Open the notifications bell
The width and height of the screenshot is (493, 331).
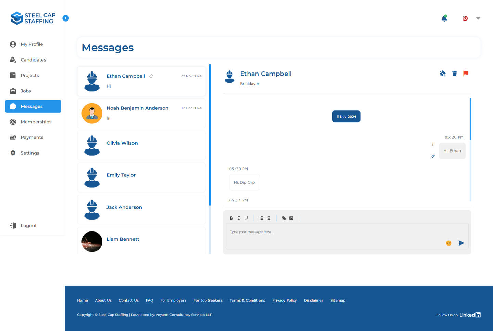pyautogui.click(x=444, y=18)
